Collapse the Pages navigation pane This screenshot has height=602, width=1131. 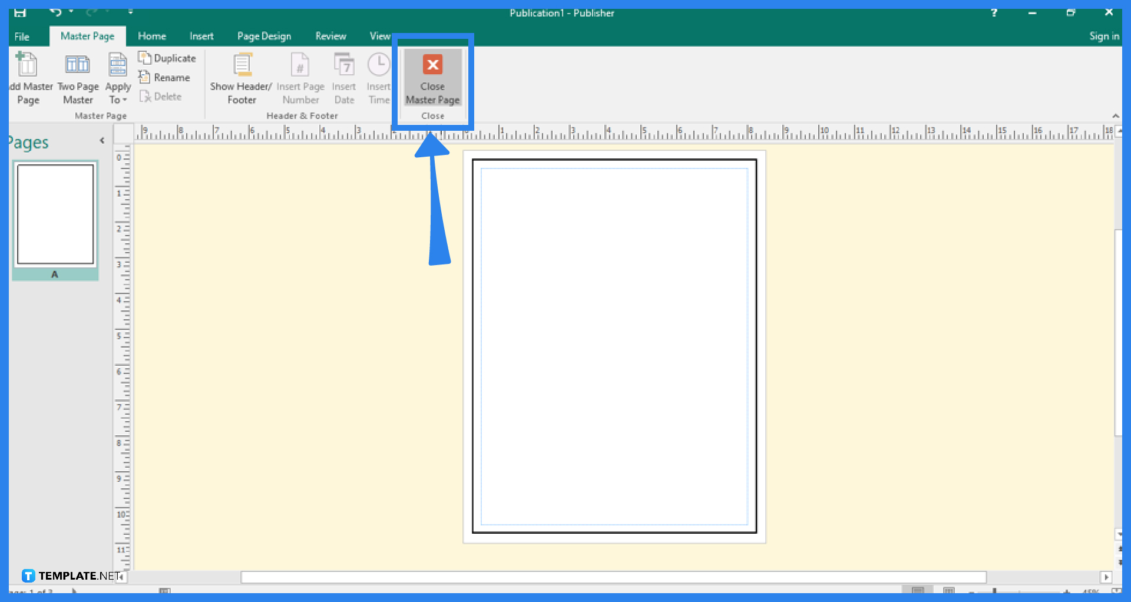pos(101,140)
